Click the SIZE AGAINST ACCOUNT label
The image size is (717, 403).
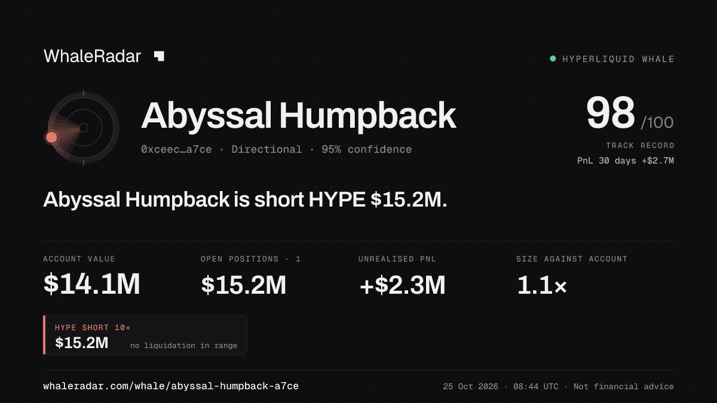point(572,259)
